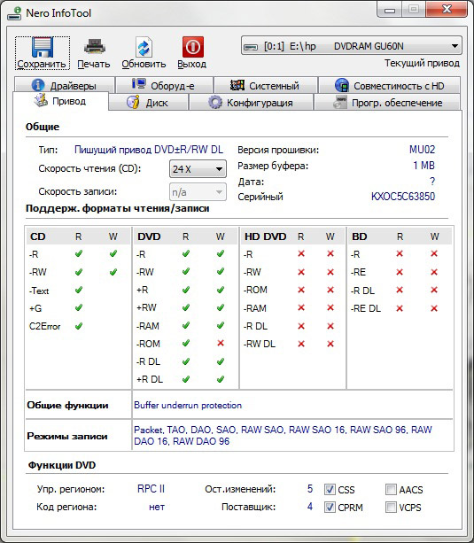This screenshot has width=474, height=543.
Task: Switch to the Драйверы tab
Action: click(x=65, y=85)
